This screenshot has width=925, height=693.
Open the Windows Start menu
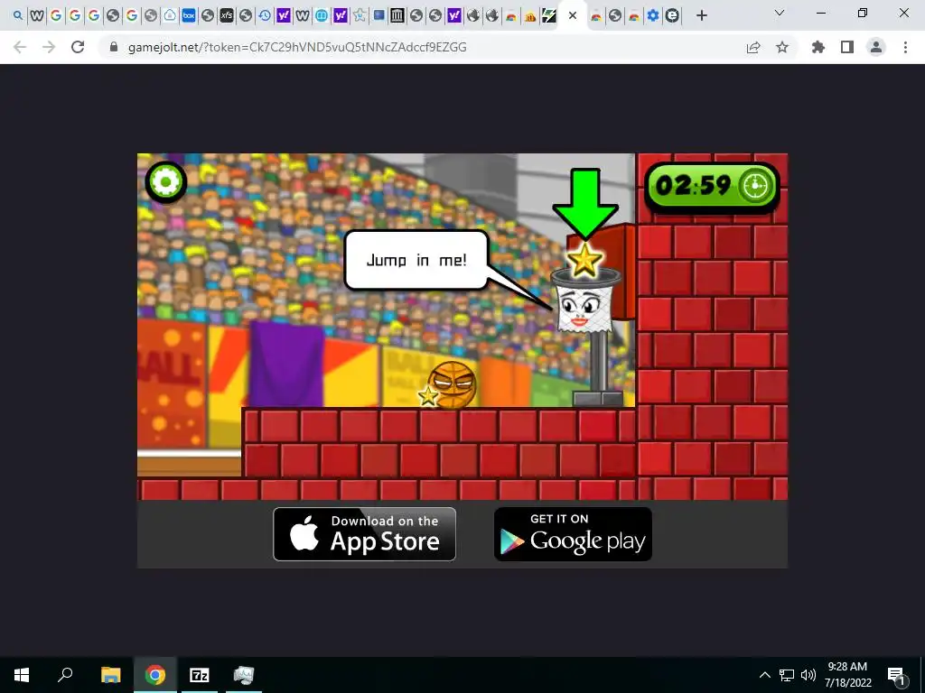pyautogui.click(x=22, y=675)
